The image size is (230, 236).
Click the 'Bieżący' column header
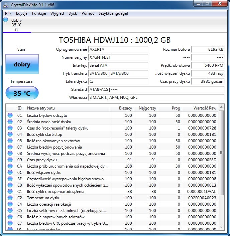click(x=122, y=108)
